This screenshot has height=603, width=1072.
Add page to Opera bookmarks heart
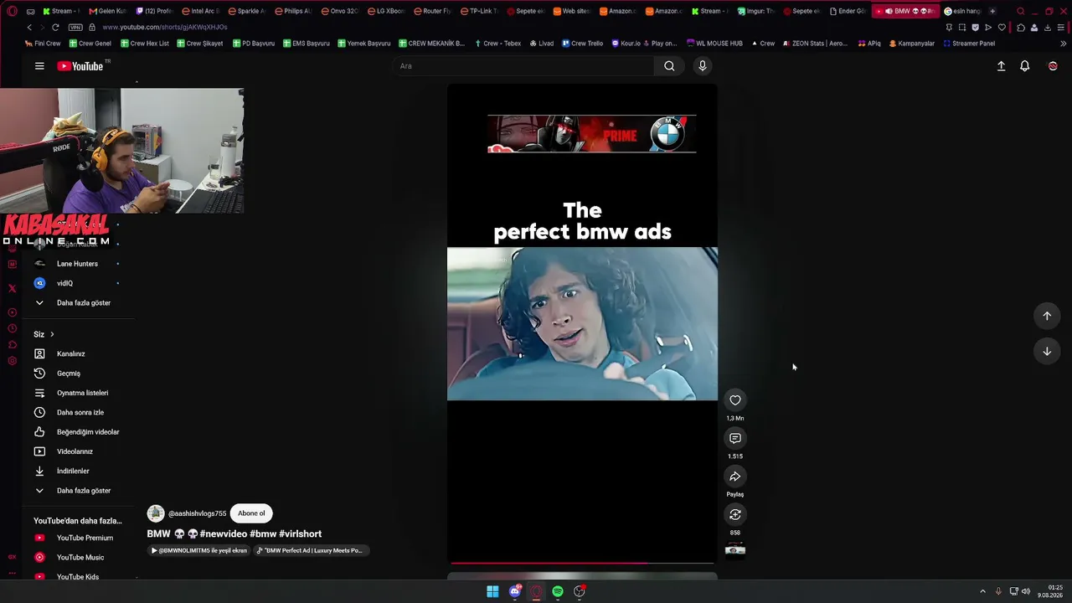(x=1002, y=27)
